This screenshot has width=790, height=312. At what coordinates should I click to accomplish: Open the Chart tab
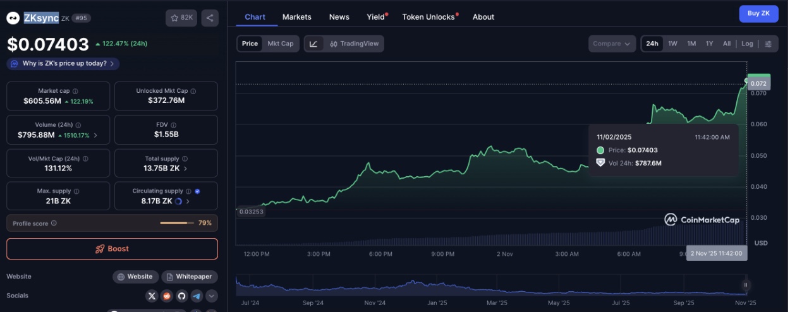(255, 17)
